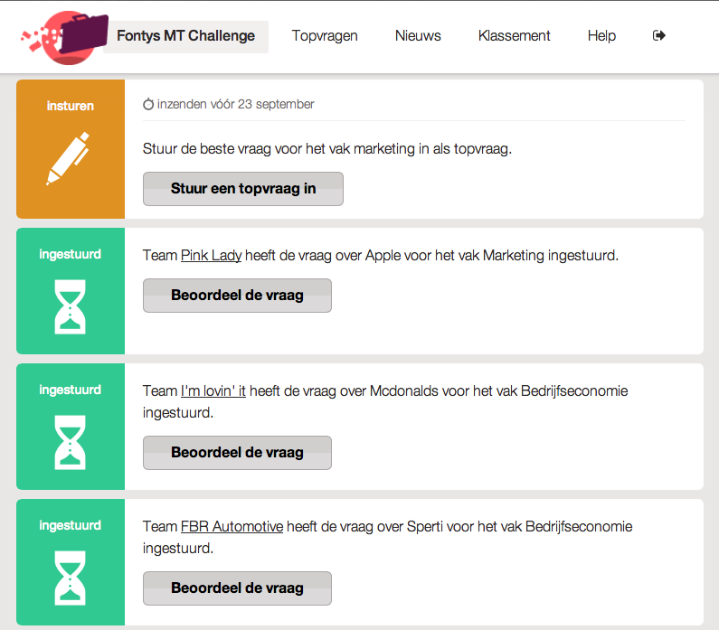Open the Topvragen menu item

[325, 36]
